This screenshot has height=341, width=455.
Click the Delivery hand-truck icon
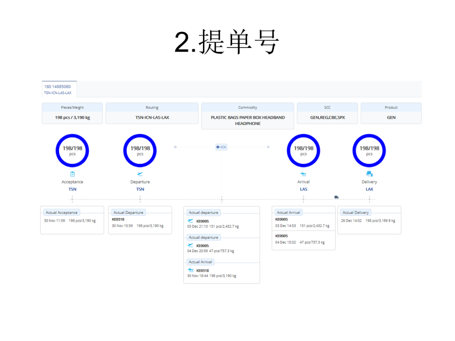pos(369,174)
